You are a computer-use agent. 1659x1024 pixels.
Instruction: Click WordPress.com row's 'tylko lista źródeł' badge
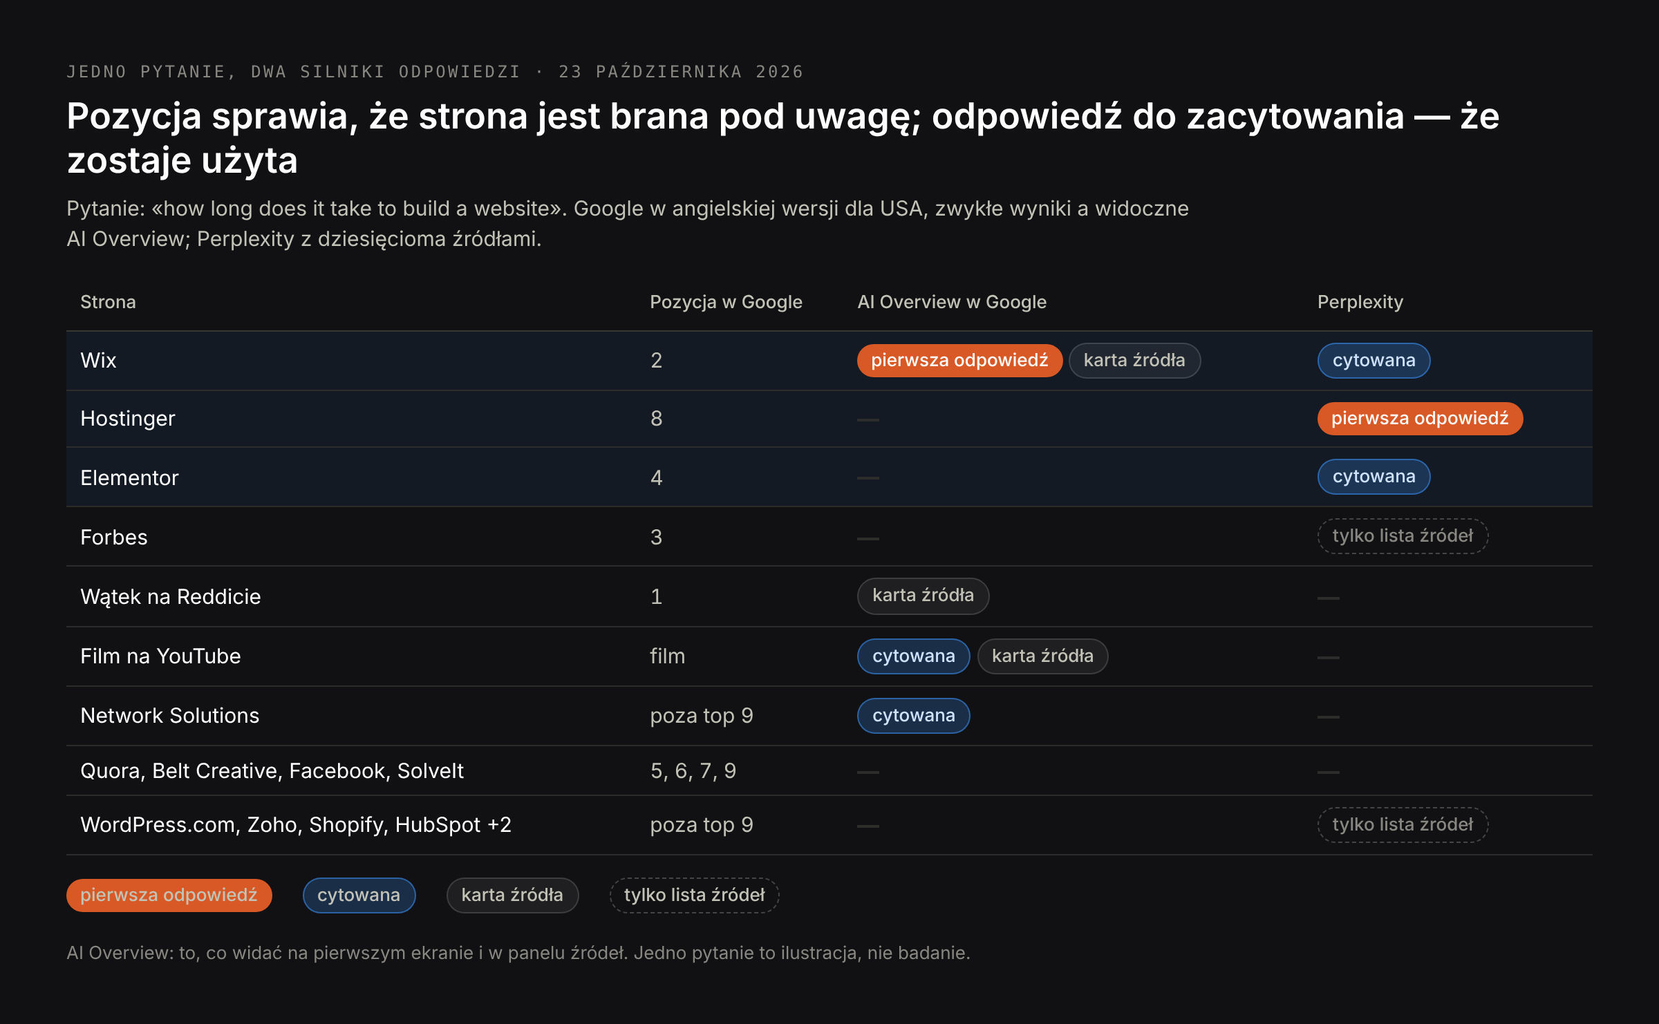[x=1403, y=824]
